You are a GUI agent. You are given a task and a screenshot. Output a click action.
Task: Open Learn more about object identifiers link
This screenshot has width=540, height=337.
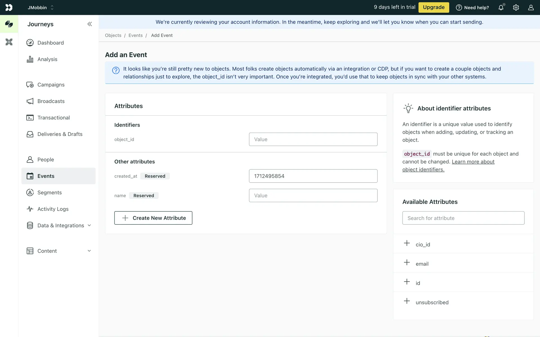pos(473,162)
